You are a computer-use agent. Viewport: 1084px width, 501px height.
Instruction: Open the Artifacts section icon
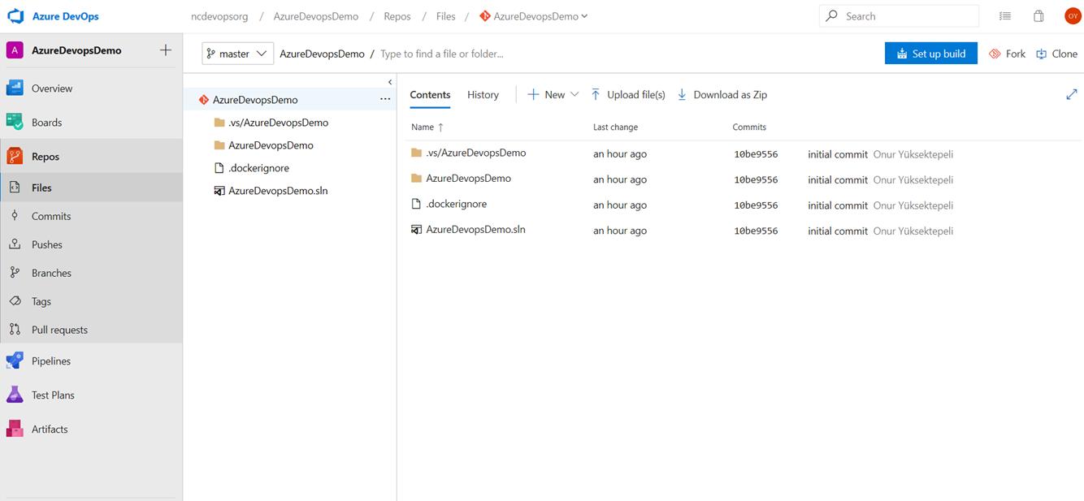(15, 429)
